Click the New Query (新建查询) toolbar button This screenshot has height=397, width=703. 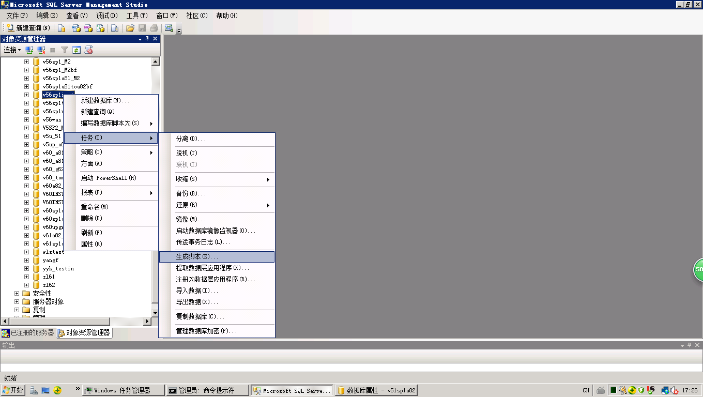pos(28,28)
